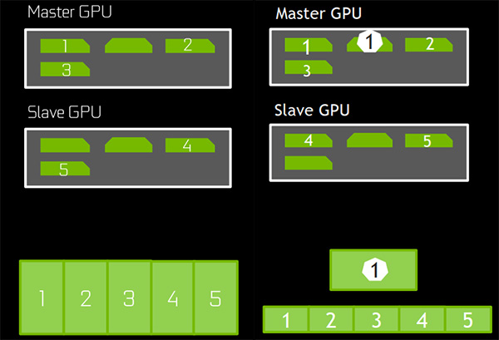This screenshot has width=499, height=340.
Task: Click block 5 in right Slave GPU
Action: point(428,140)
